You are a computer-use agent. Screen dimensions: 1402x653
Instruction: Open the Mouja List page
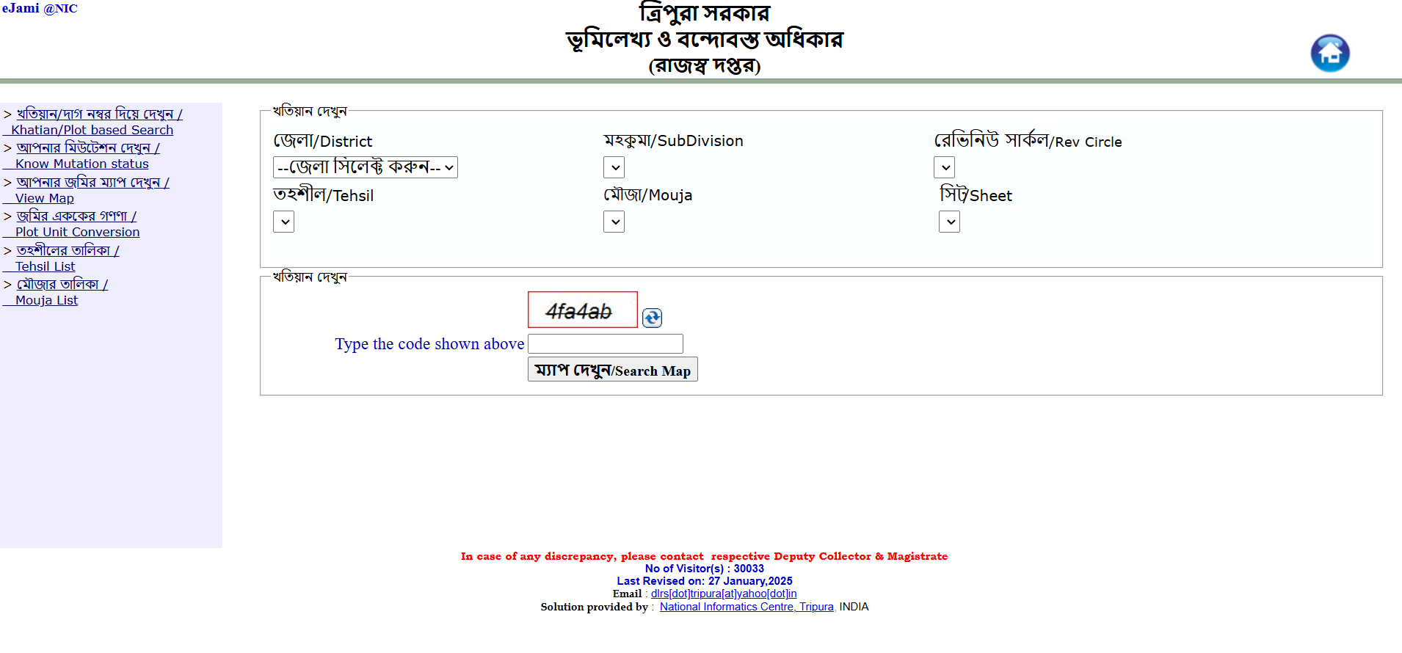[x=46, y=300]
